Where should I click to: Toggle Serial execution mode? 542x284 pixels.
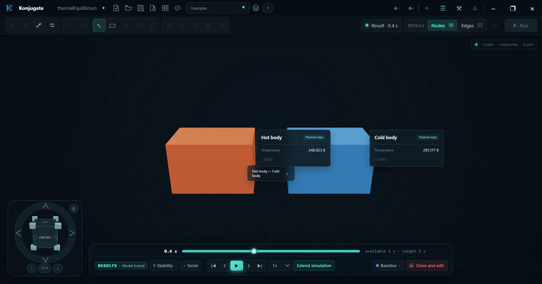(x=191, y=266)
